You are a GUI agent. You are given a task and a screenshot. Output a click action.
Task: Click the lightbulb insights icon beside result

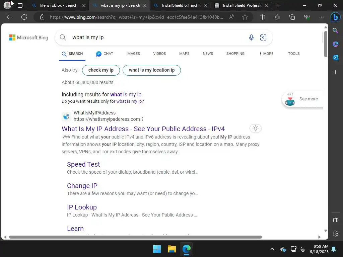point(256,128)
